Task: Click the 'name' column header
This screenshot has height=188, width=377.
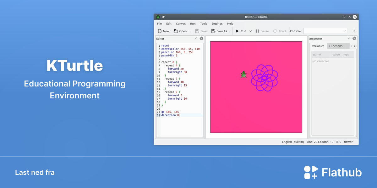Action: coord(321,55)
